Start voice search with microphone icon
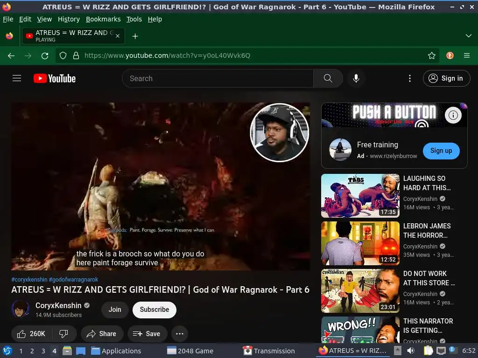This screenshot has width=478, height=358. [x=356, y=78]
